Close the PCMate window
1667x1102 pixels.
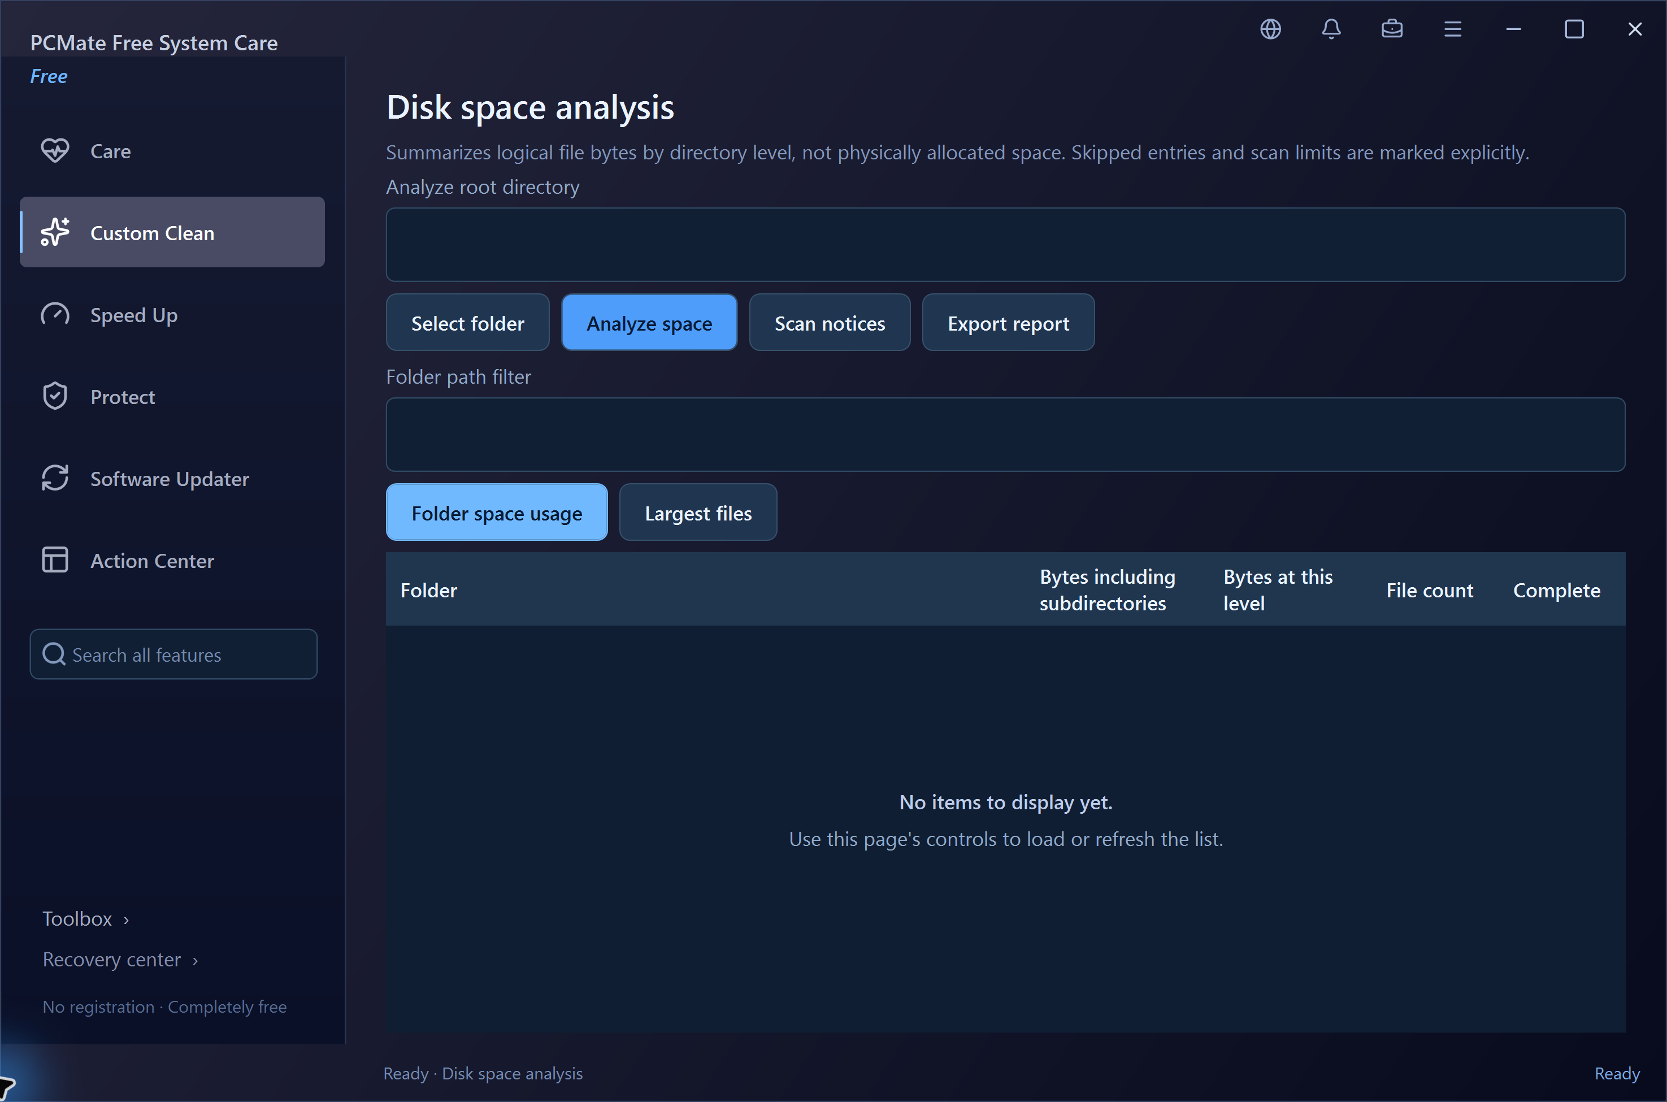[x=1635, y=29]
